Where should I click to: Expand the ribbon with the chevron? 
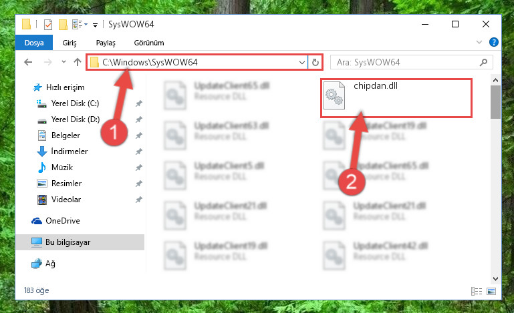click(x=479, y=42)
